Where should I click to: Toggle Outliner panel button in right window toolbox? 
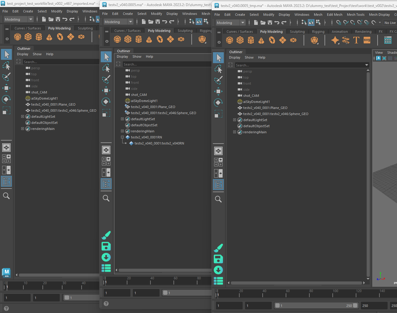pos(218,185)
